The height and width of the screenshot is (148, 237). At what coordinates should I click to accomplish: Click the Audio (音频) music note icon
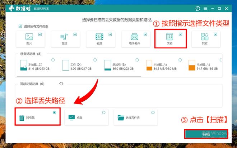(65, 37)
